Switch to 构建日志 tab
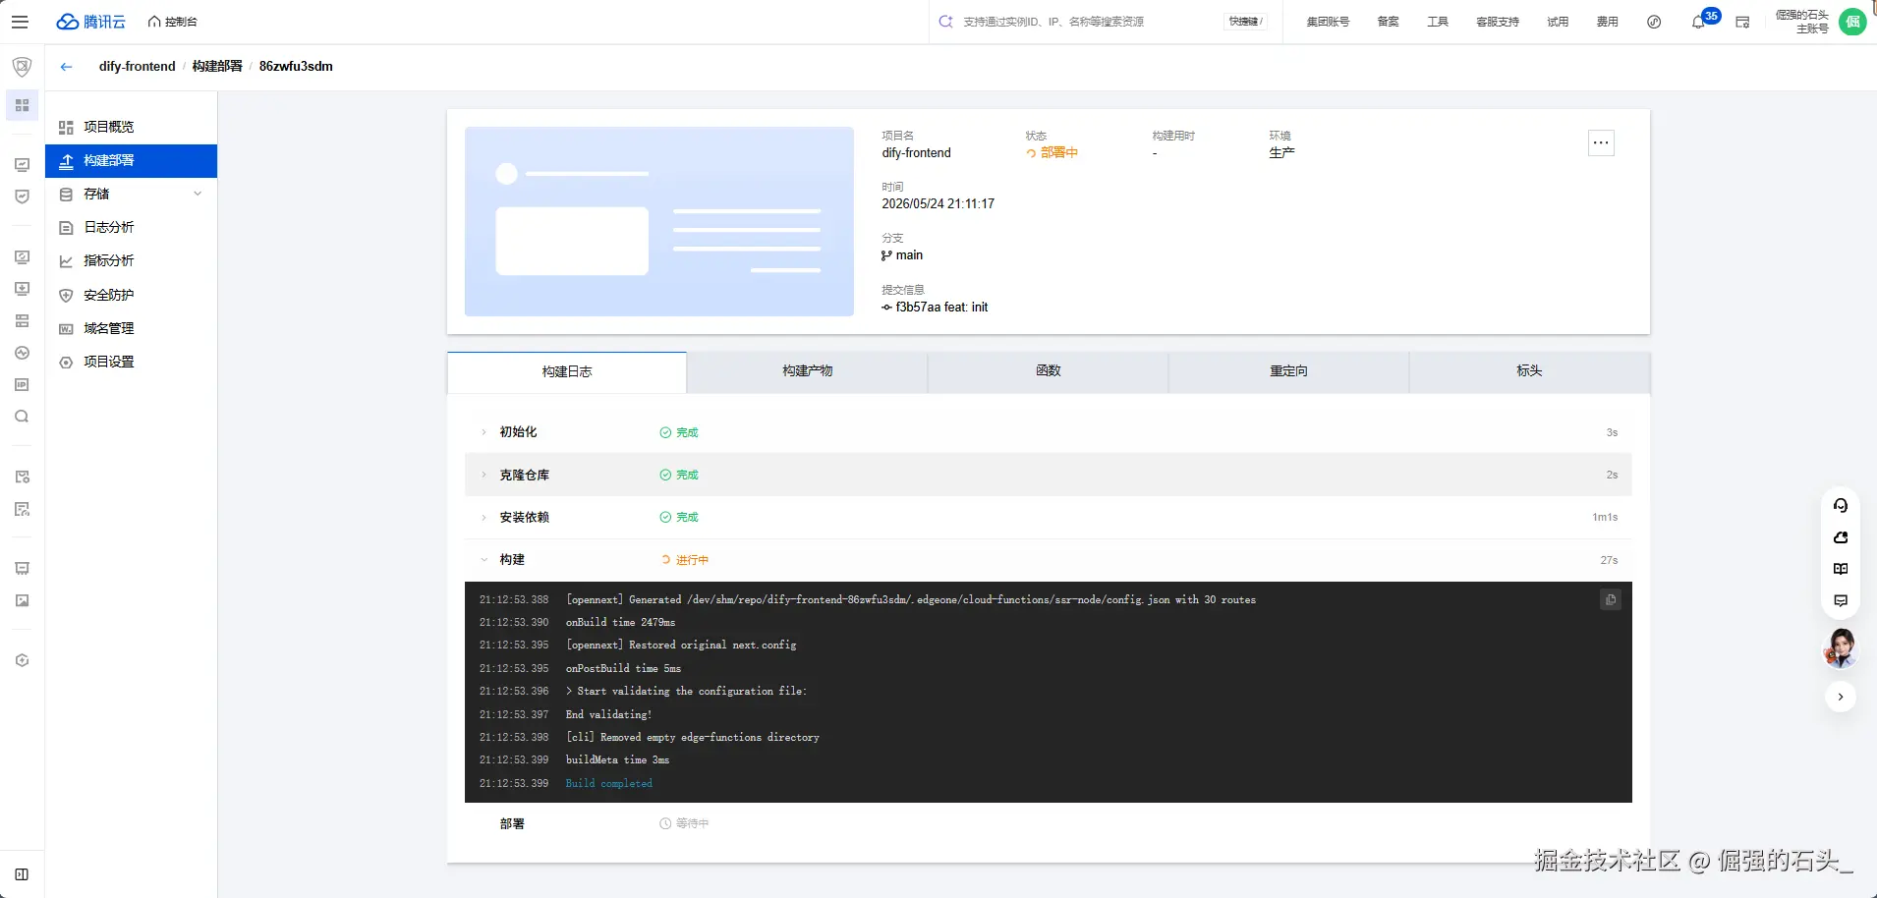1877x898 pixels. pyautogui.click(x=567, y=371)
